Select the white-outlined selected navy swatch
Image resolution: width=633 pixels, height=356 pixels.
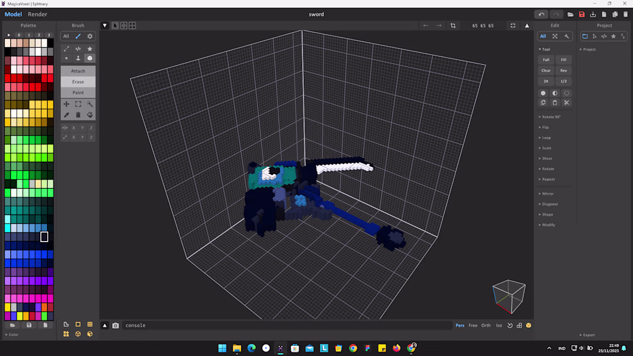point(44,237)
